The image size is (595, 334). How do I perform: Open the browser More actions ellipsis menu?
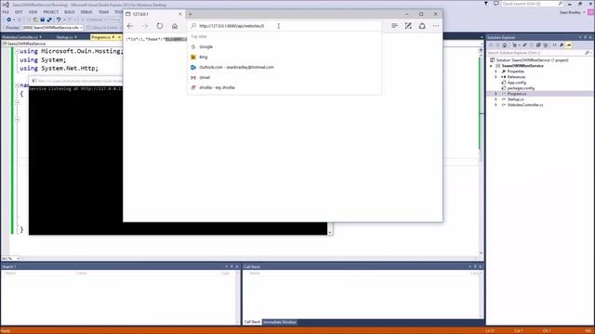coord(436,26)
